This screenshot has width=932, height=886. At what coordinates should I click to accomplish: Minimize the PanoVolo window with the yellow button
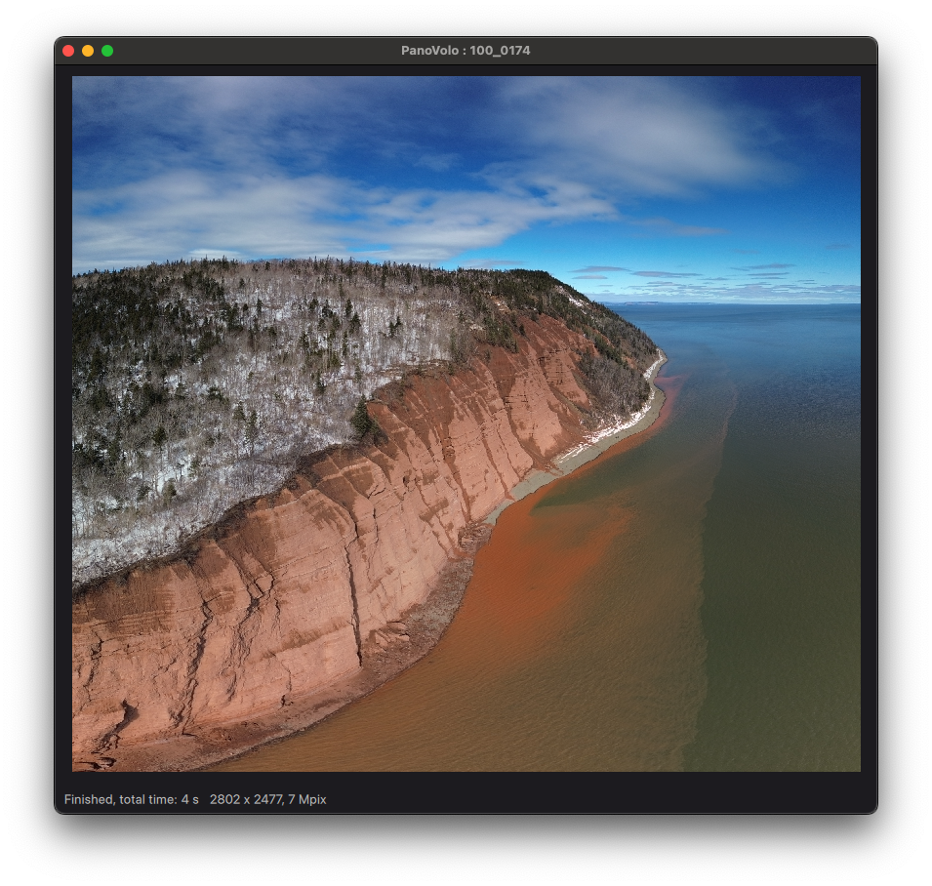(x=88, y=51)
